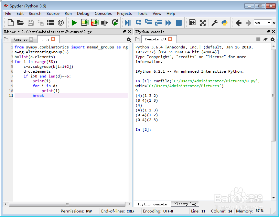
Task: Open the Help menu
Action: coord(171,14)
